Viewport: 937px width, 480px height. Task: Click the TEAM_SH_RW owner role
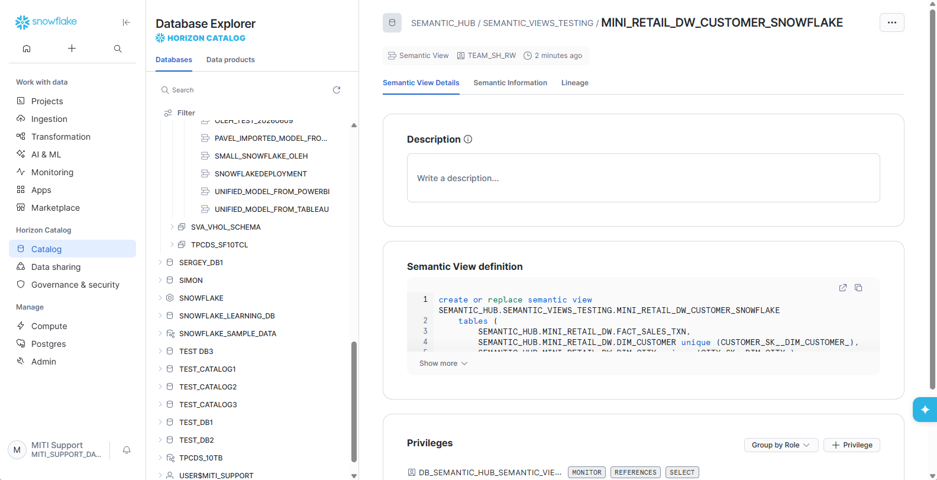point(486,56)
